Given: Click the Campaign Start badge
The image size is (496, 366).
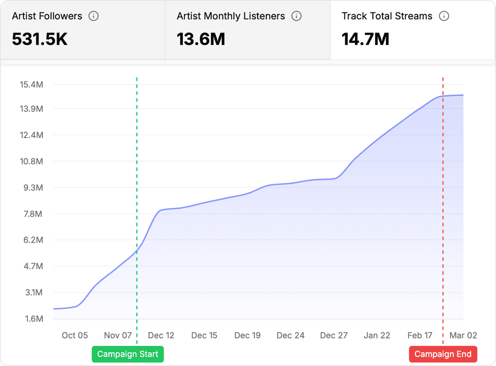Looking at the screenshot, I should [128, 354].
